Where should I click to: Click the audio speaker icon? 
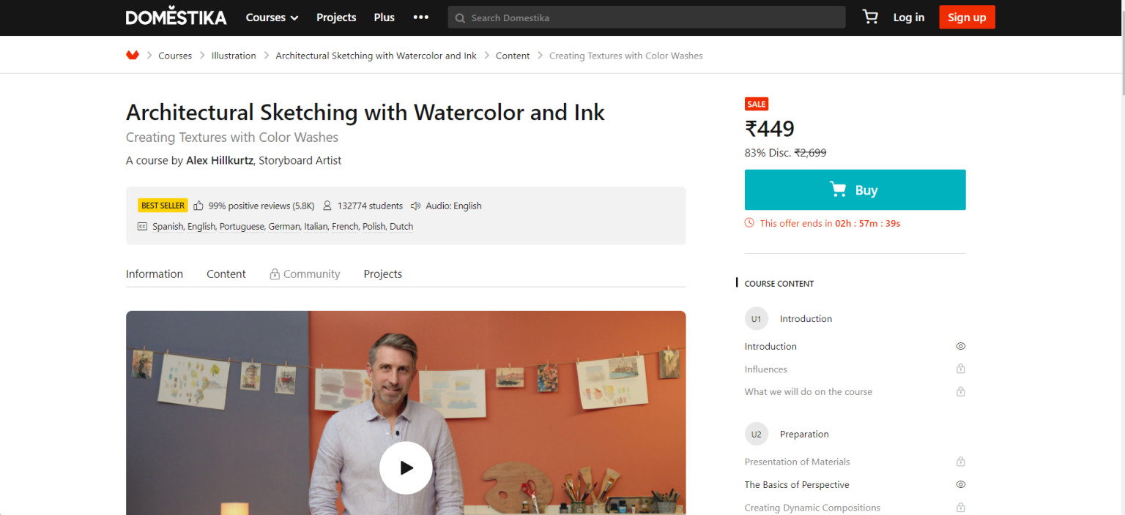pos(415,206)
